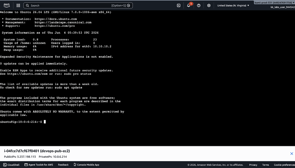Expand the United States (N. Virginia) region selector
This screenshot has height=168, width=295.
(x=233, y=6)
